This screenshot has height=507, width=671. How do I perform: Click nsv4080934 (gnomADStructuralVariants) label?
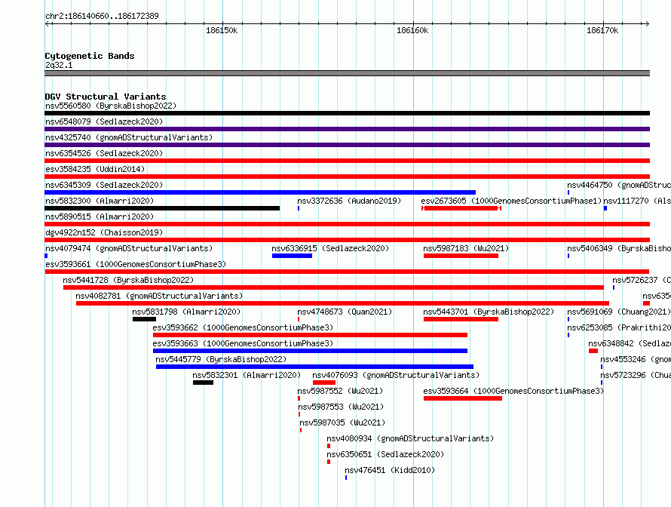(410, 438)
